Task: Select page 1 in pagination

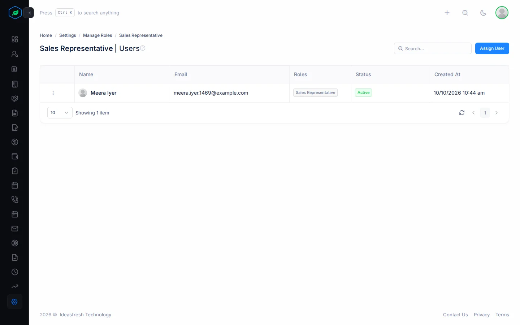Action: point(485,113)
